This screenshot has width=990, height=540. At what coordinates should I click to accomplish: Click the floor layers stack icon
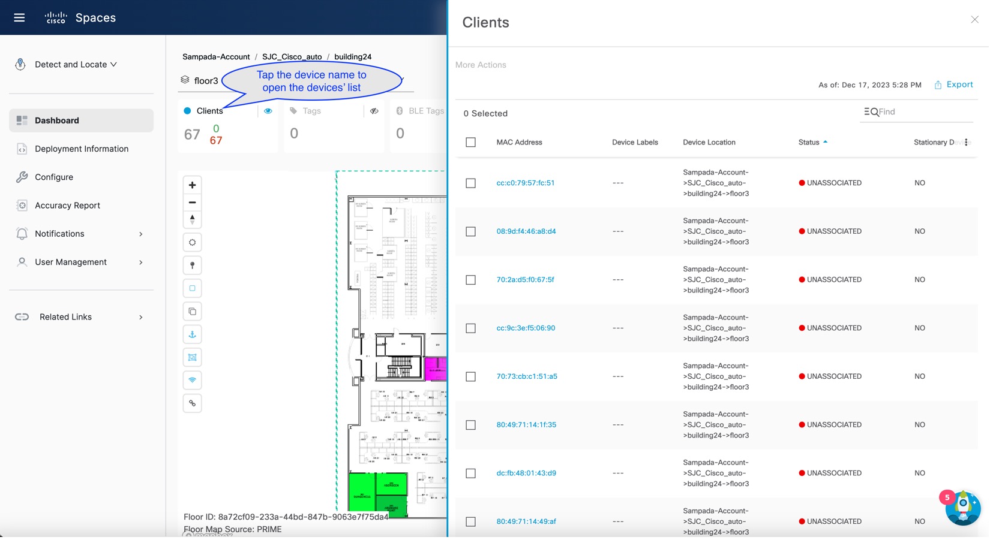coord(185,80)
